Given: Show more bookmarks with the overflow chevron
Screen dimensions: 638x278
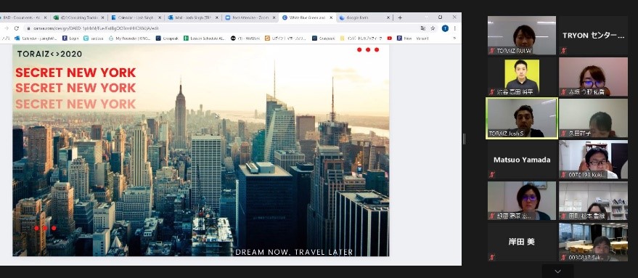Looking at the screenshot, I should click(x=454, y=38).
